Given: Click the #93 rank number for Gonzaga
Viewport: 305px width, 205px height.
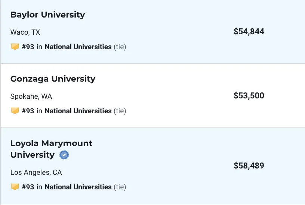Looking at the screenshot, I should [x=28, y=111].
